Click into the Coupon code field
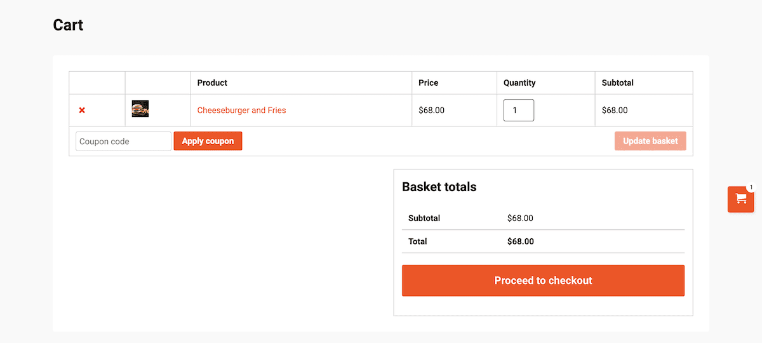The height and width of the screenshot is (343, 762). (x=123, y=141)
